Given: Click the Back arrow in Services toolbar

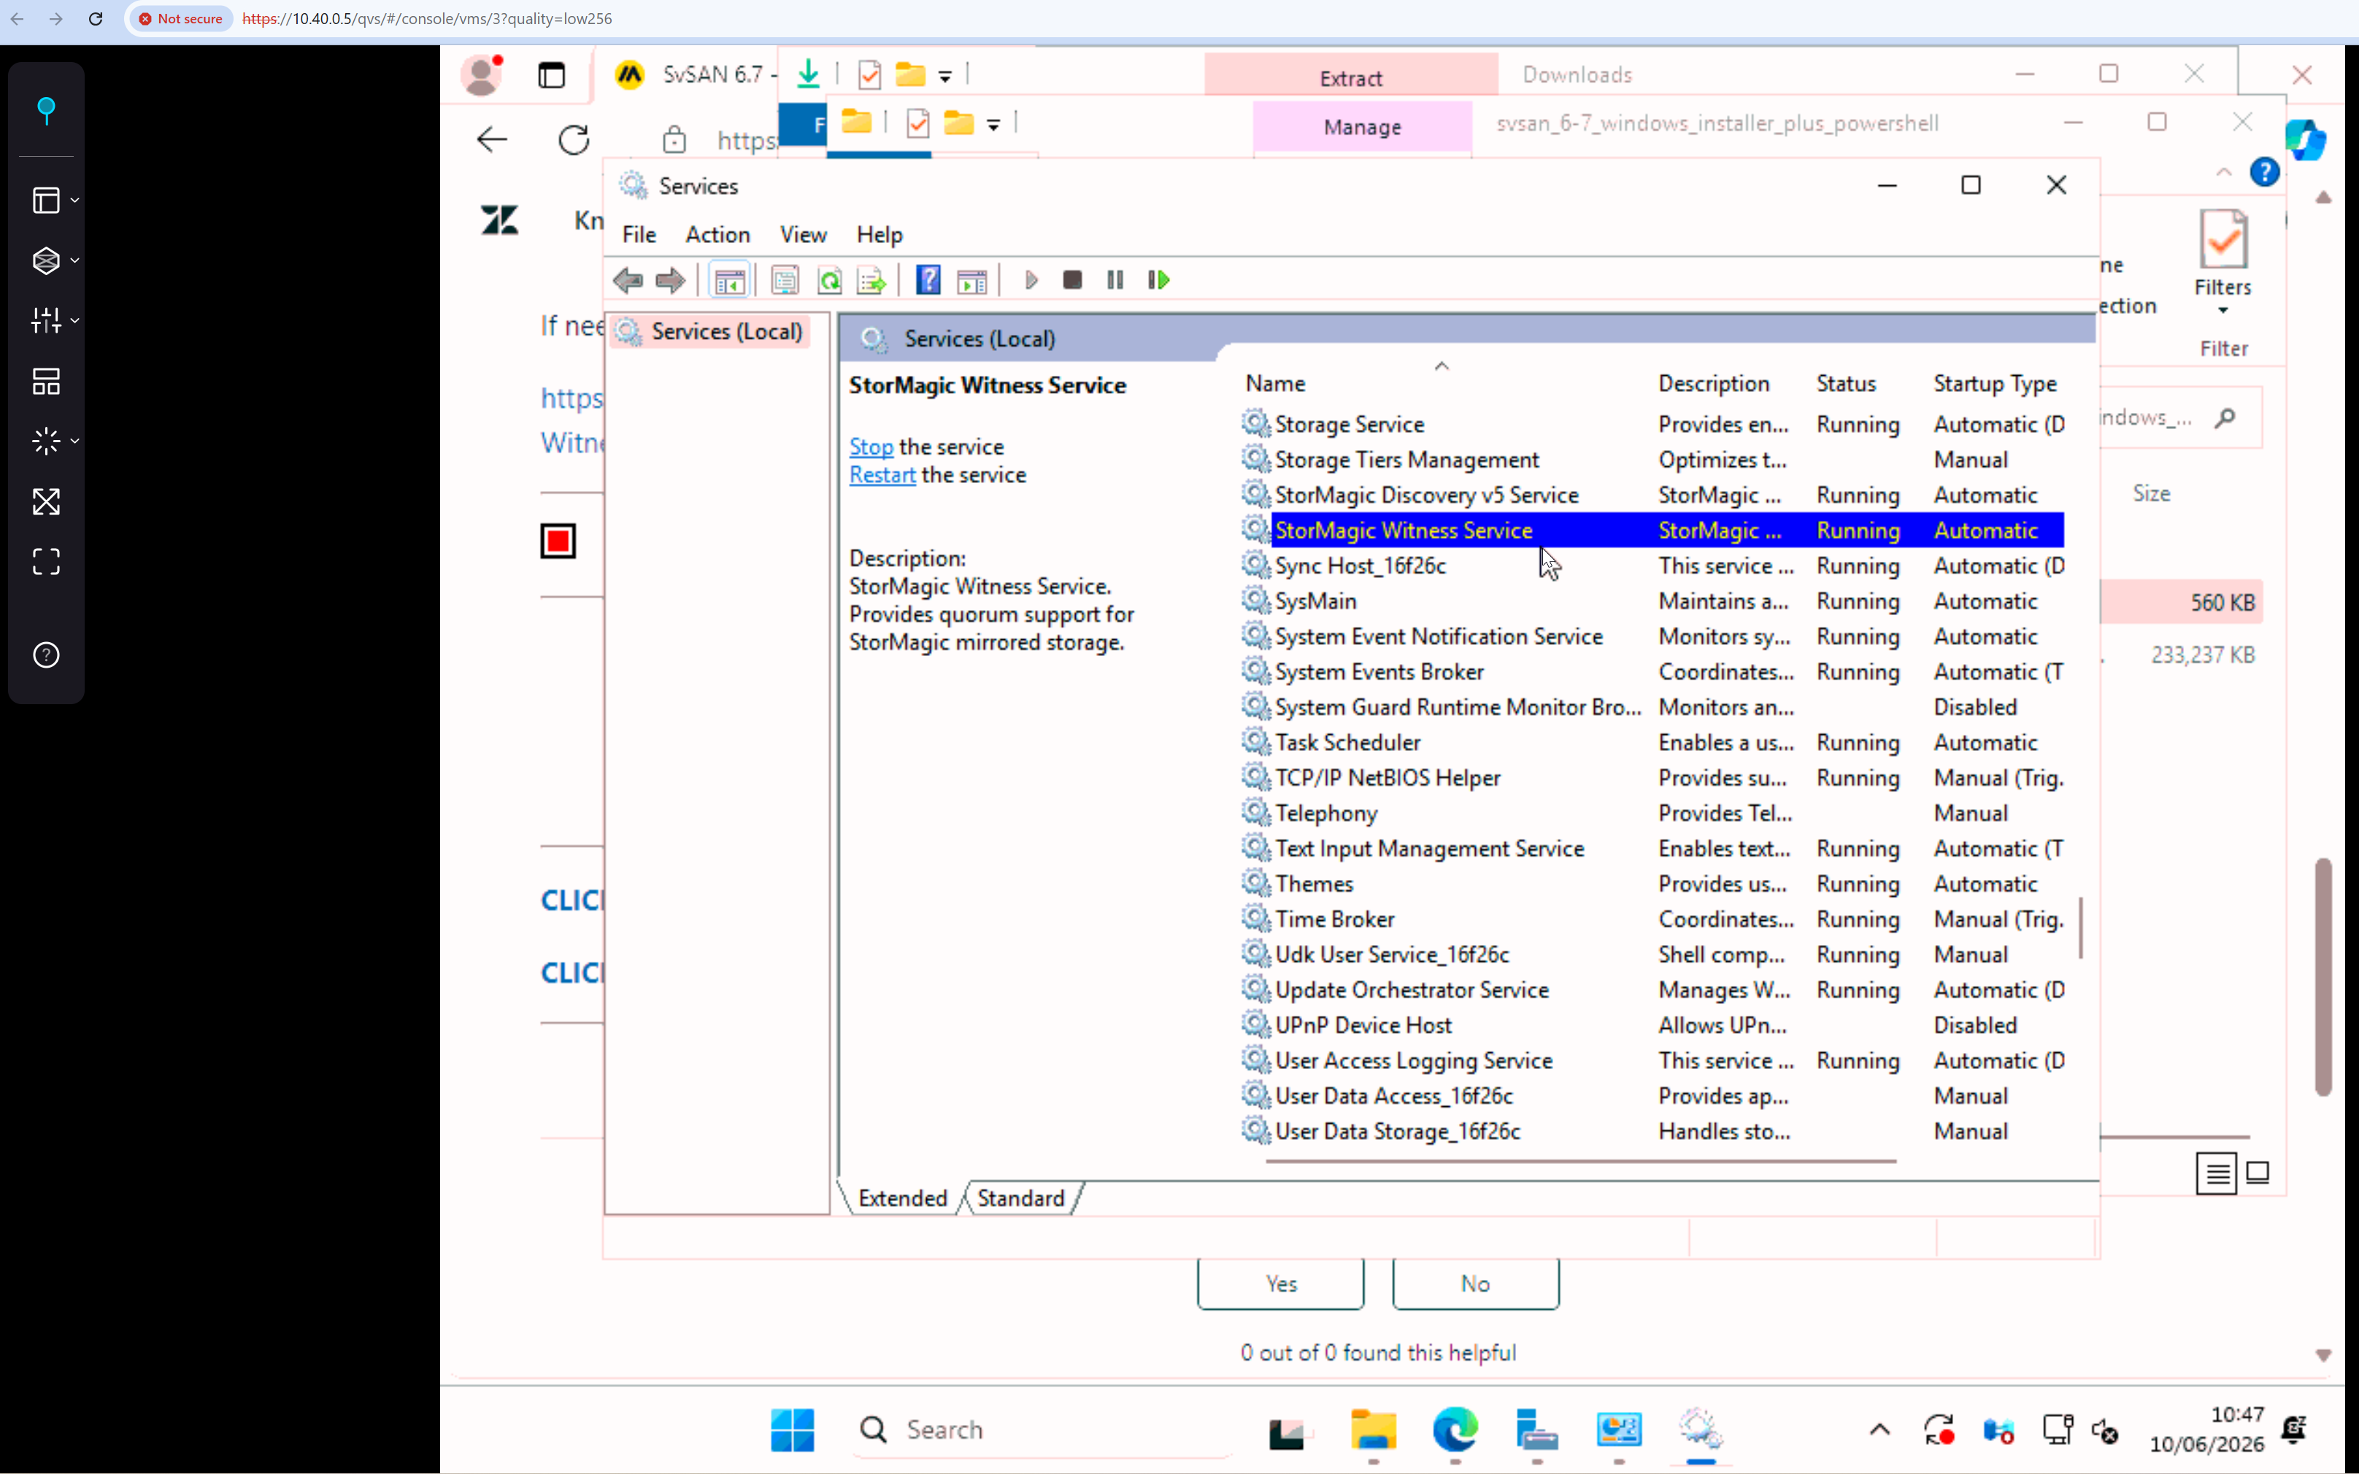Looking at the screenshot, I should (628, 281).
